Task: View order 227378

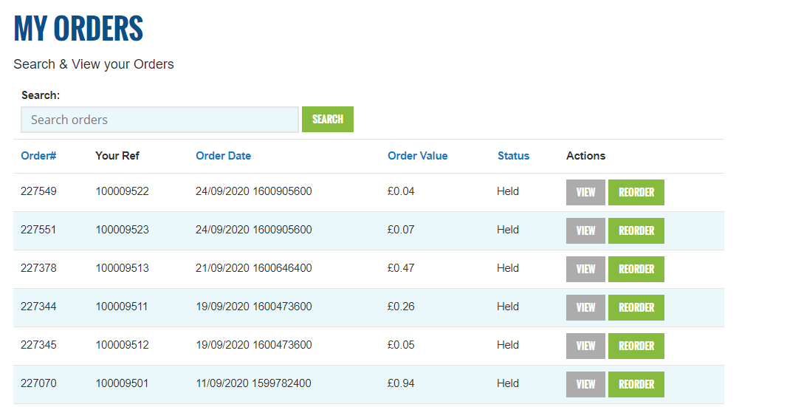Action: (585, 269)
